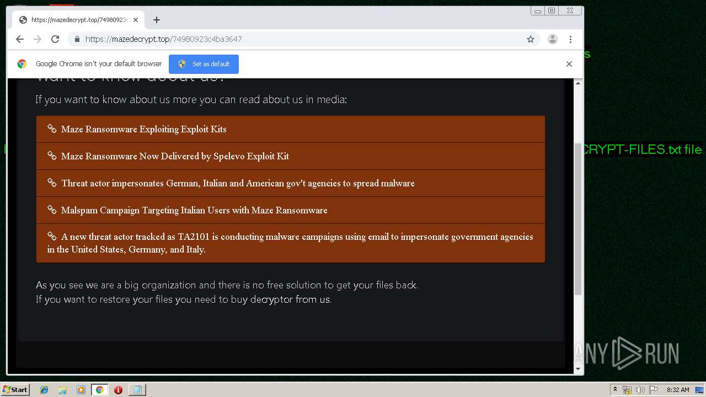Open the Action Center flag icon
The image size is (706, 397).
click(653, 390)
